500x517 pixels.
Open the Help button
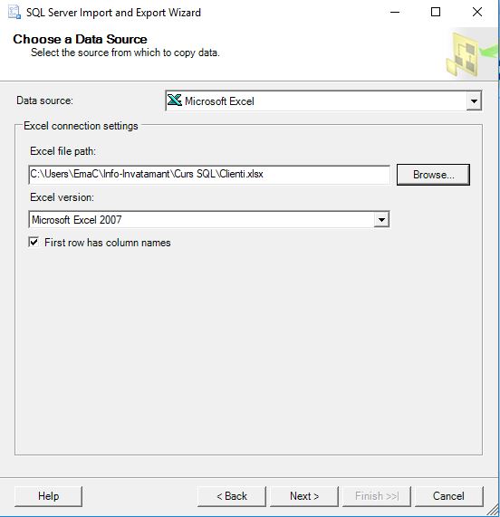48,496
